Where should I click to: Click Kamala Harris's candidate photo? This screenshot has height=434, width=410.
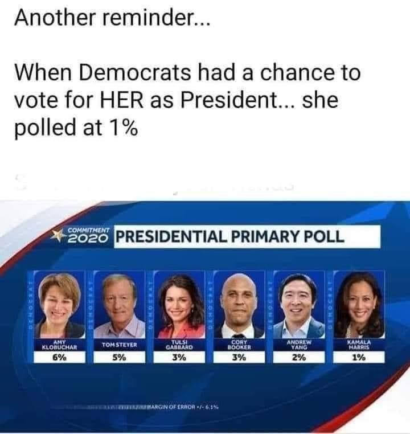[x=359, y=303]
